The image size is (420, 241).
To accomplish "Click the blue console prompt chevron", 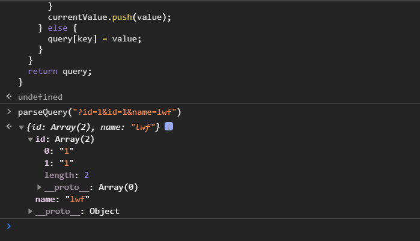I will tap(8, 226).
